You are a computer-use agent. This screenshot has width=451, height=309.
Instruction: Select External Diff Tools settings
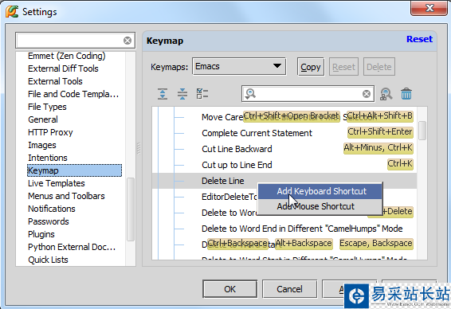63,68
